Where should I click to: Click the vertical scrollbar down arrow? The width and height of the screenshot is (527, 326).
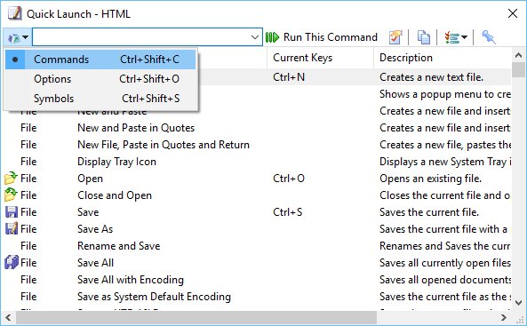click(518, 303)
